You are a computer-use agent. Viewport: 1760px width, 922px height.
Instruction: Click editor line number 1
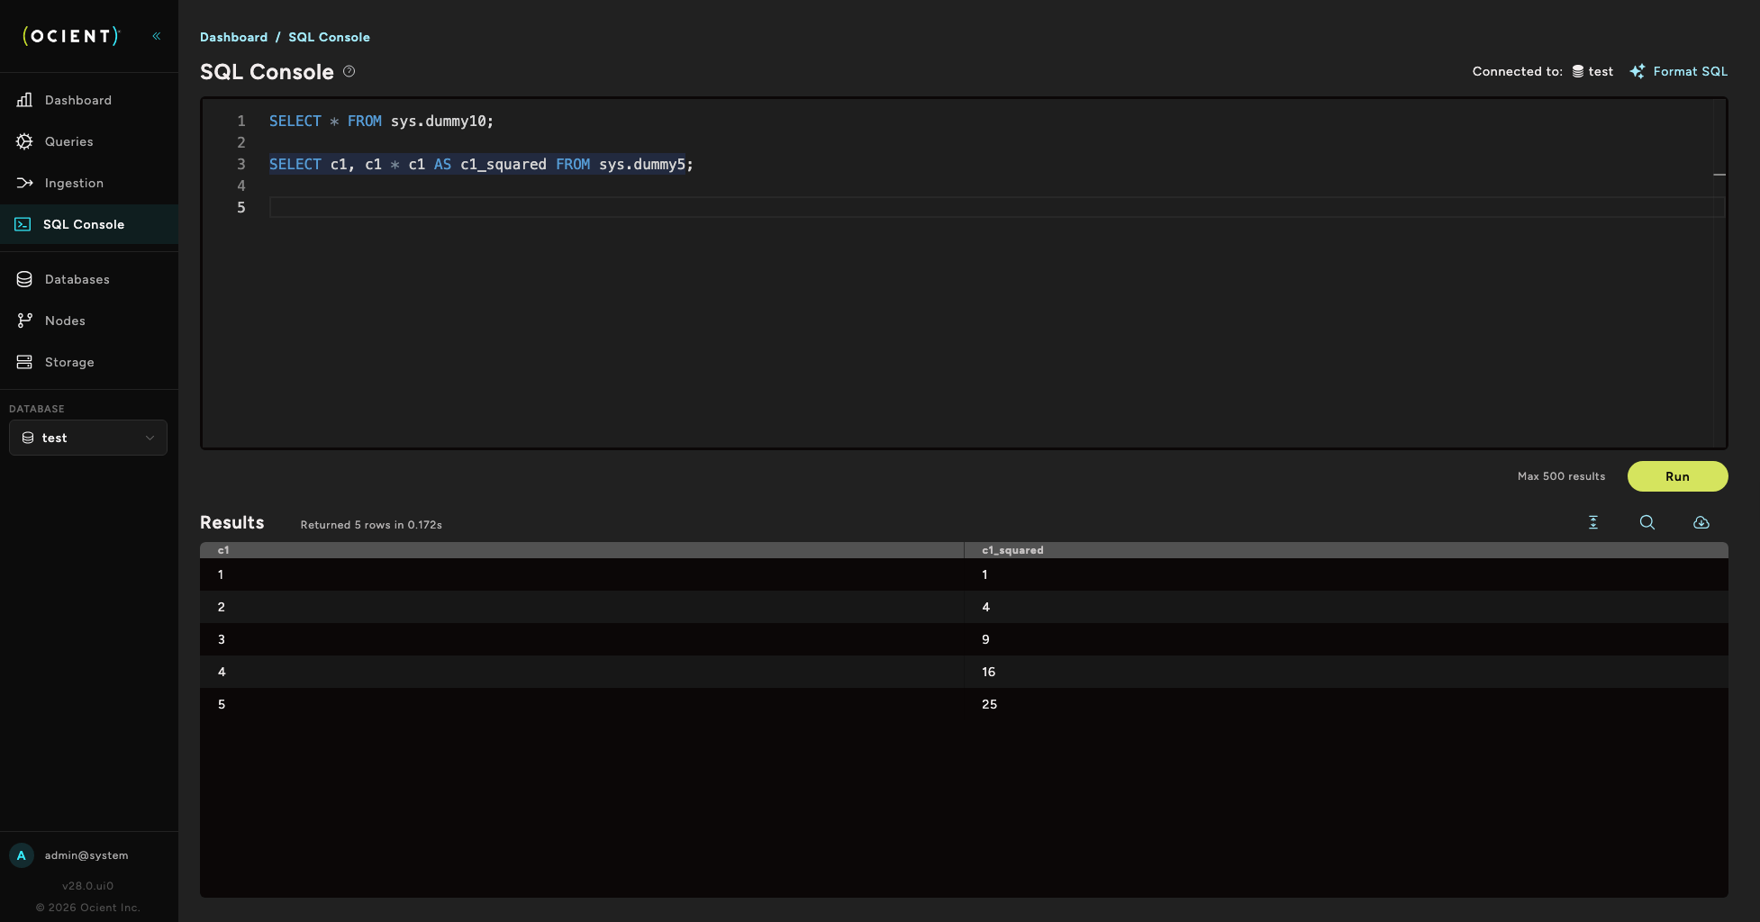click(241, 121)
